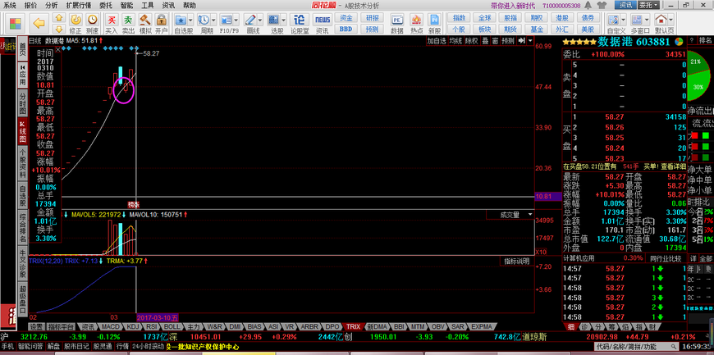Screen dimensions: 714x355
Task: Toggle the 分 tab in bottom right
Action: point(597,327)
